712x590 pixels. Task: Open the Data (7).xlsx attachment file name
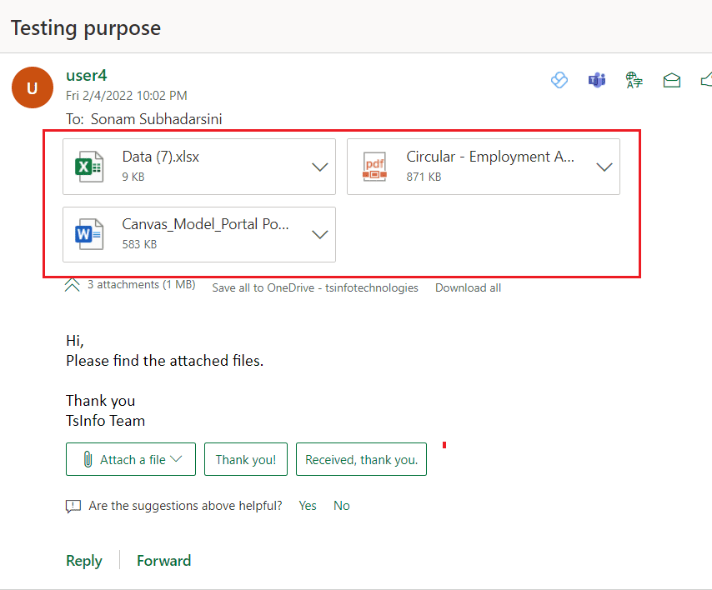tap(161, 157)
